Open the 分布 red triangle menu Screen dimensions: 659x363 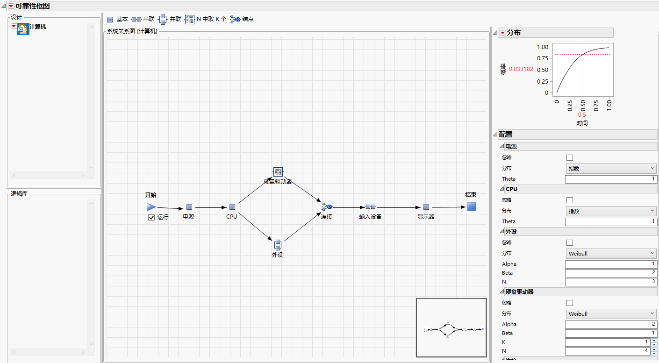coord(503,32)
